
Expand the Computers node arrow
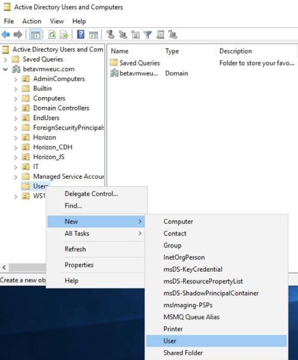click(x=15, y=99)
